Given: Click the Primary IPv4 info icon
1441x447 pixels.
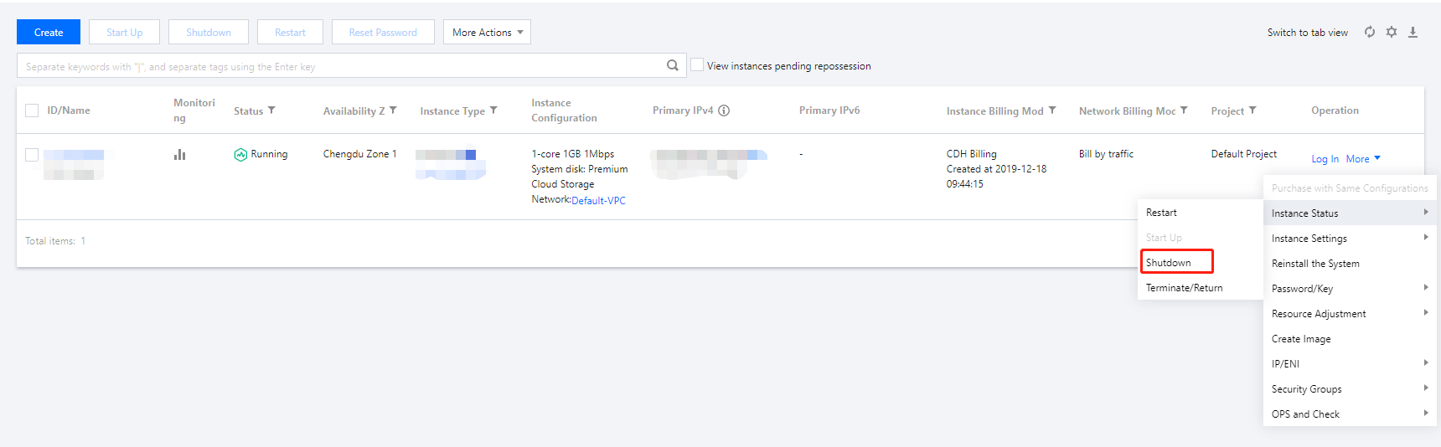Looking at the screenshot, I should (x=724, y=110).
